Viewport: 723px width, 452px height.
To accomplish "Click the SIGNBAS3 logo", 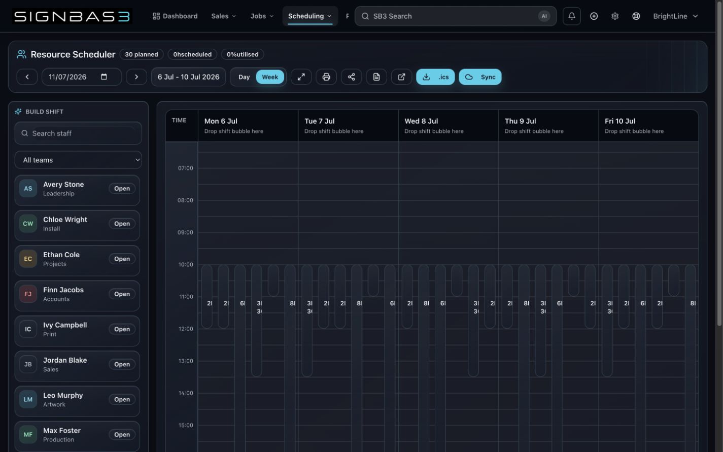I will (x=72, y=16).
